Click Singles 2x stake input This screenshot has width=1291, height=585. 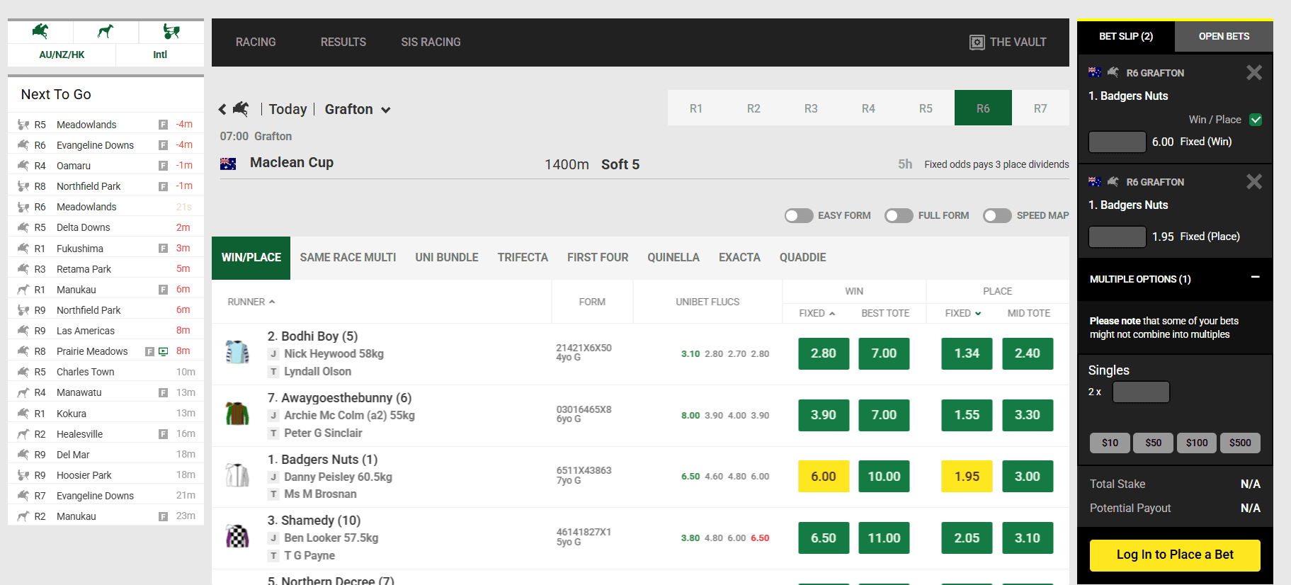pyautogui.click(x=1140, y=392)
